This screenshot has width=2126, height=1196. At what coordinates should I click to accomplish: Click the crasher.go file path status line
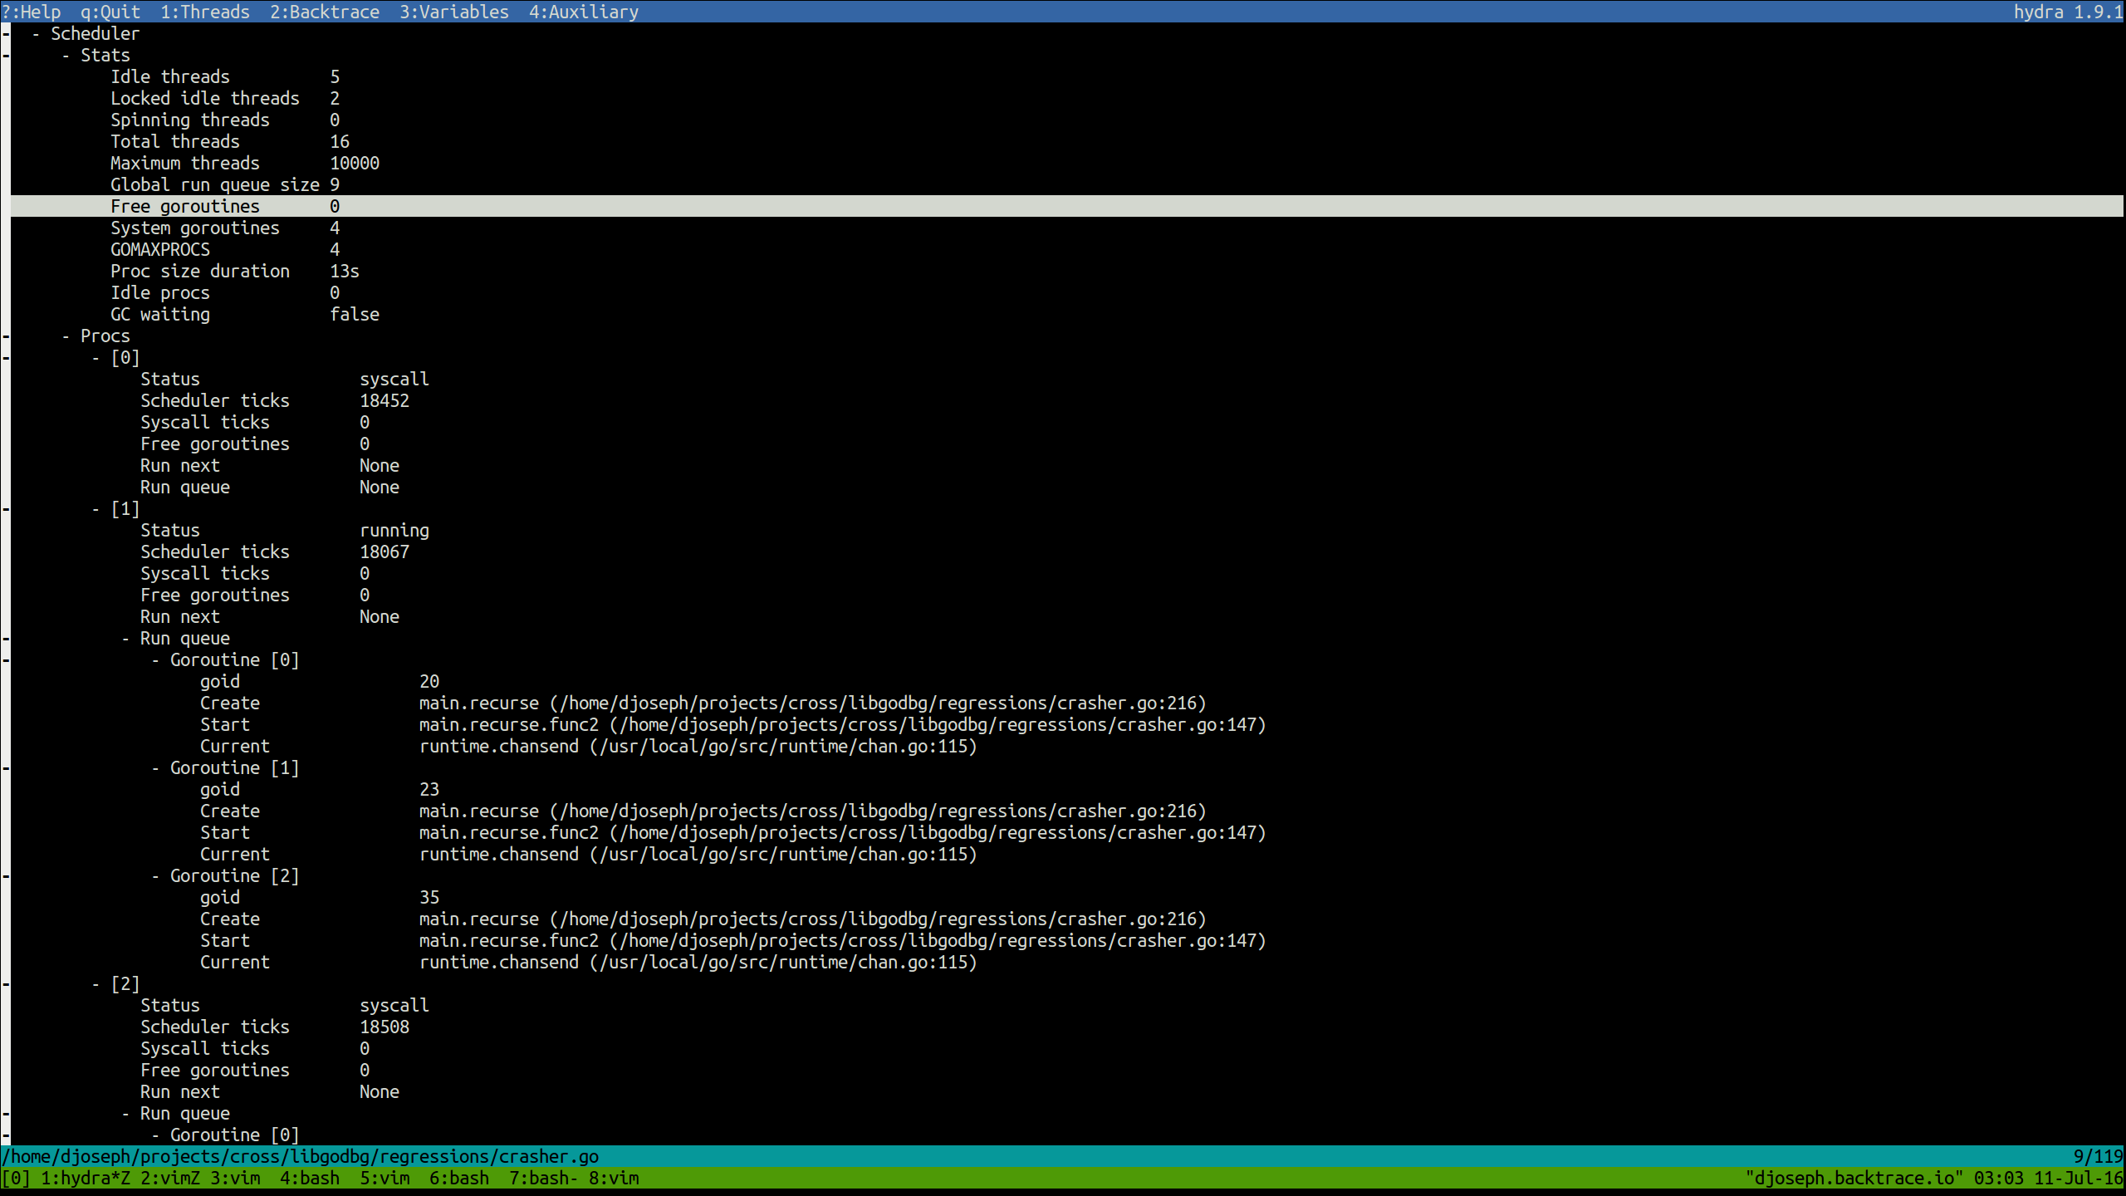[300, 1157]
